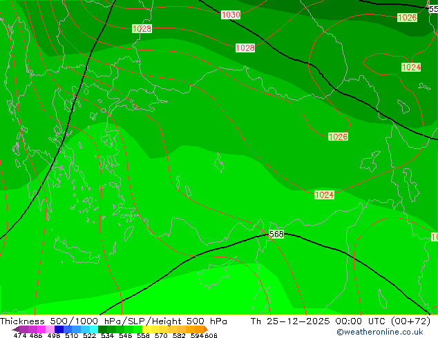Click the yellow swatch right of 558
This screenshot has height=338, width=438.
[x=146, y=329]
